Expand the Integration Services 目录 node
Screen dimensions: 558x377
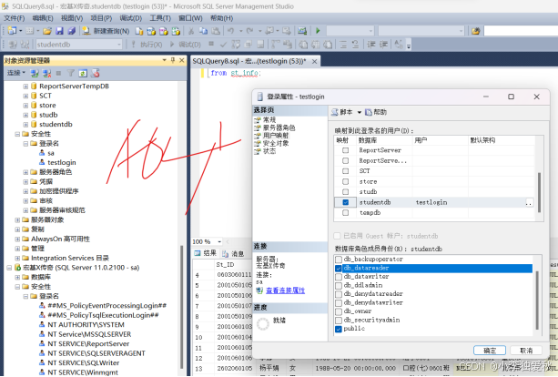point(17,258)
